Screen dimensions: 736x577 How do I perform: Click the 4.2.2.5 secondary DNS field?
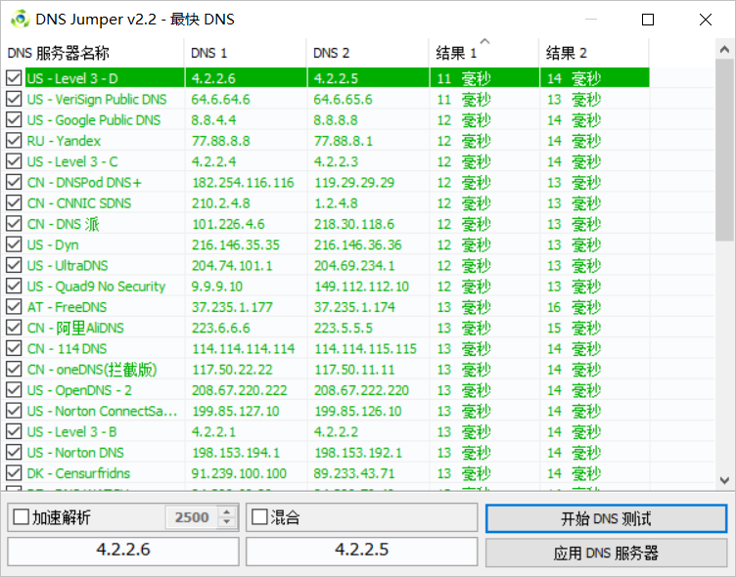coord(361,551)
